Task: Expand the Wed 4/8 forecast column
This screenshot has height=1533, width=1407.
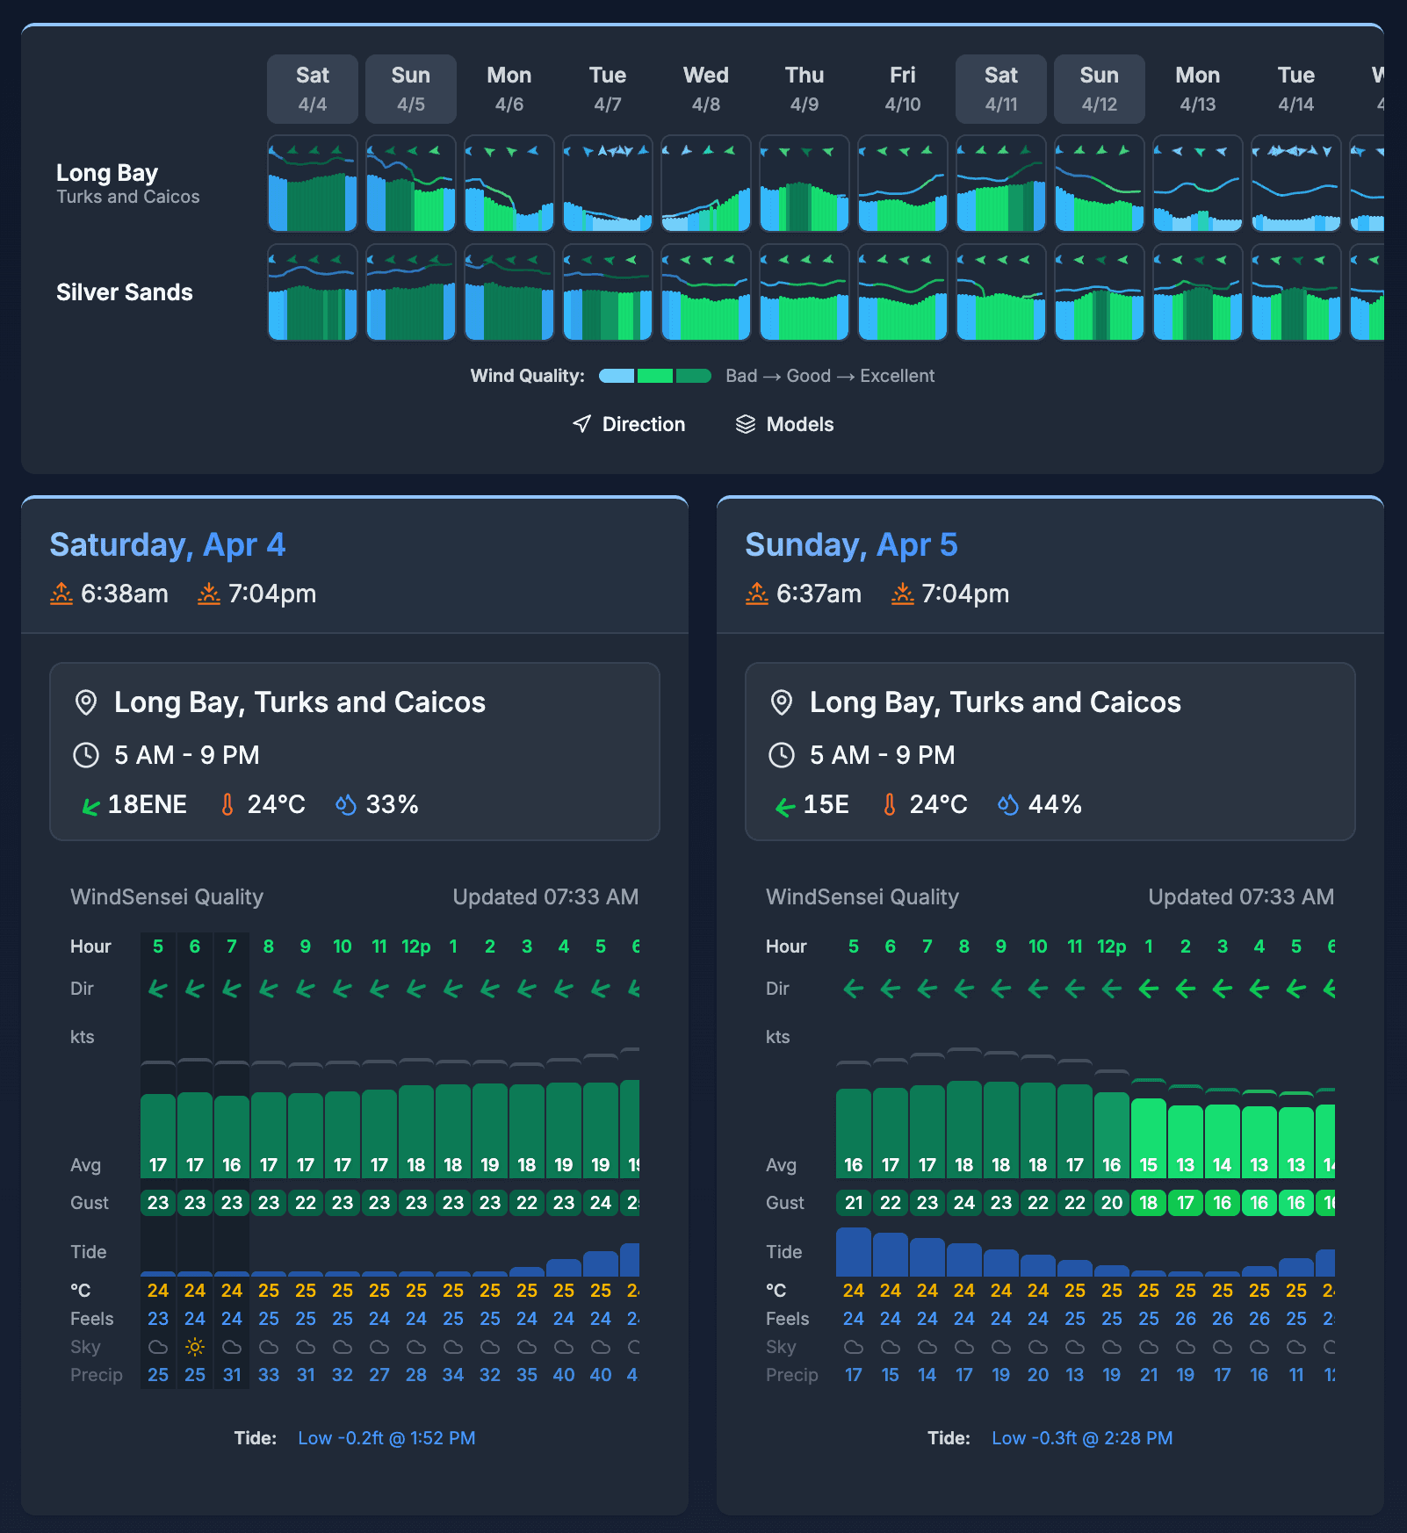Action: pyautogui.click(x=705, y=88)
